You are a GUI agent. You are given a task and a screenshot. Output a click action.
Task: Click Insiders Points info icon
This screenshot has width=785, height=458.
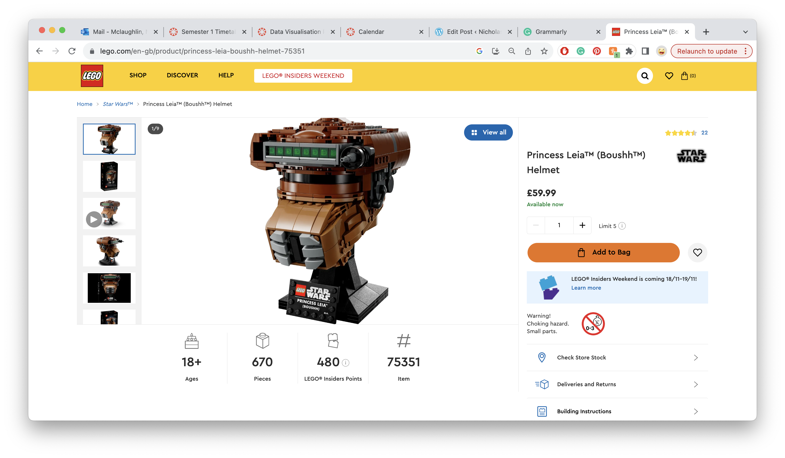pos(346,363)
